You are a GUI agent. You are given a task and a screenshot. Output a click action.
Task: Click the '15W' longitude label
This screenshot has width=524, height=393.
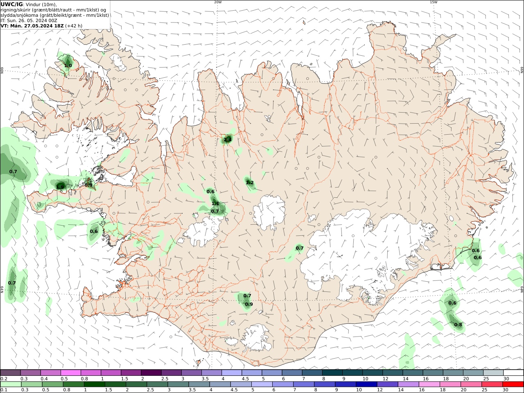tap(434, 2)
